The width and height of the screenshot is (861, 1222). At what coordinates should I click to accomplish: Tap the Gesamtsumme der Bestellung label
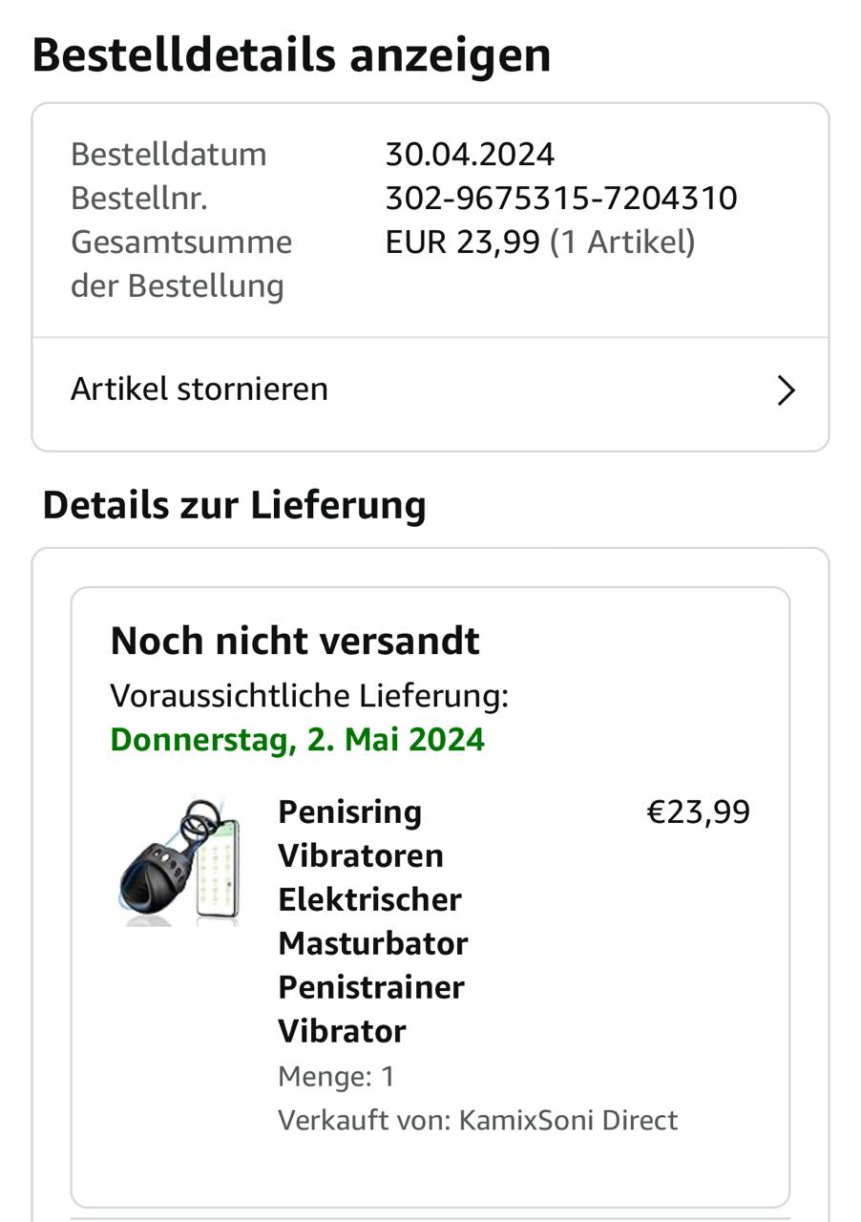coord(181,263)
